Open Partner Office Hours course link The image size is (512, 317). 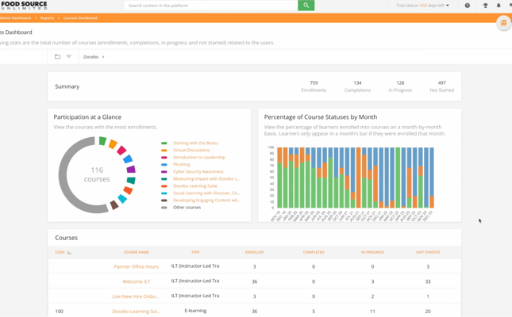(137, 266)
